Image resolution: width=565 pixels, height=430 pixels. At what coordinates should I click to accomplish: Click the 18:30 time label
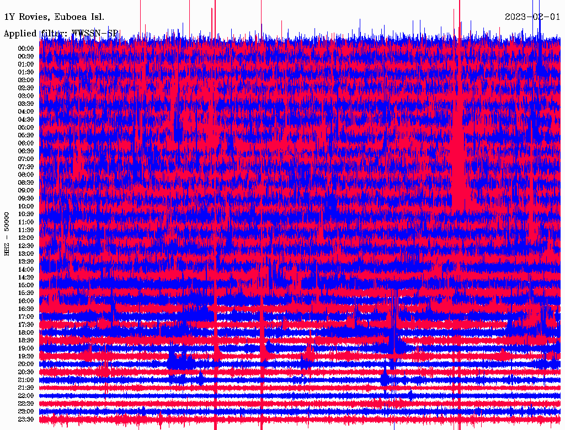[26, 341]
